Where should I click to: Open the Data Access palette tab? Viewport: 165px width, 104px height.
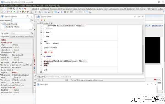coord(91,9)
